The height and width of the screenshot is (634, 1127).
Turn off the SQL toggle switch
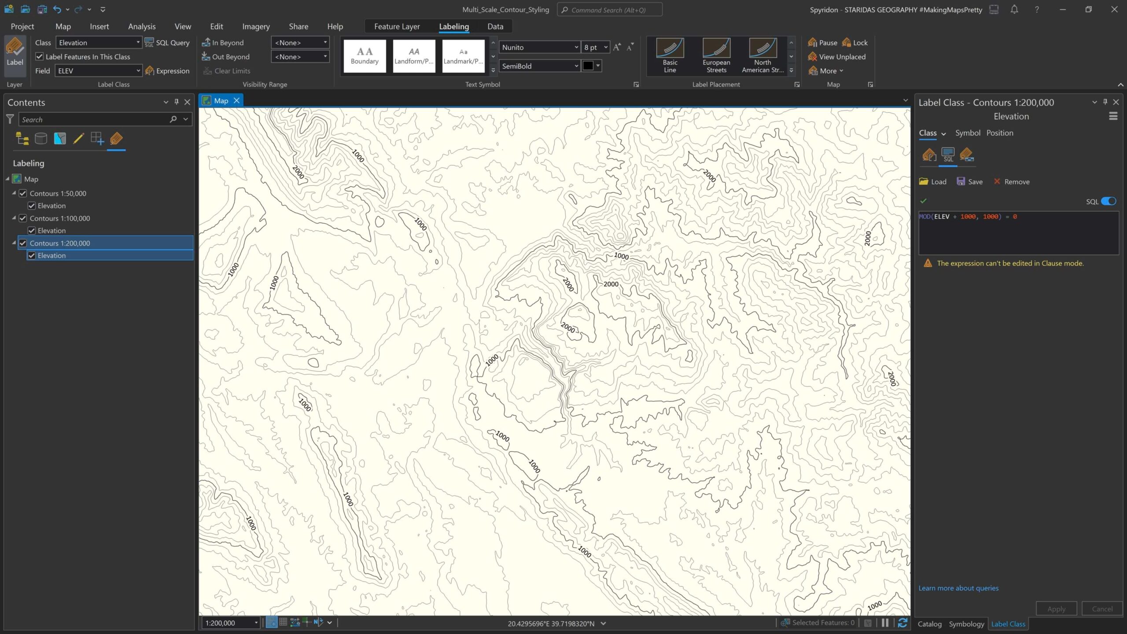point(1108,201)
